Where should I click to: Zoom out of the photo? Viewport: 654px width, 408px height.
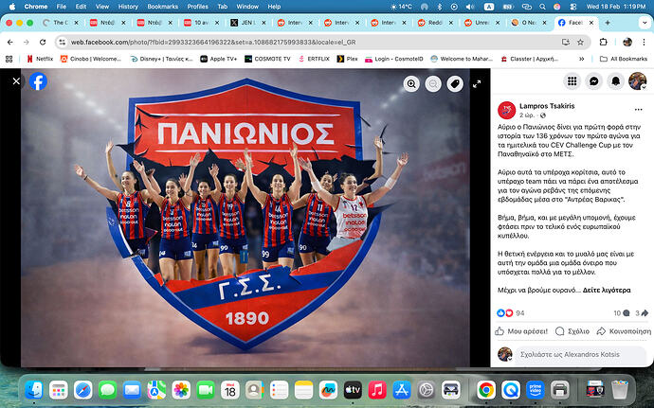433,83
